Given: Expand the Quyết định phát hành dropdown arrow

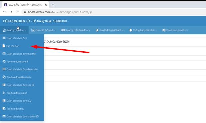Looking at the screenshot, I should (x=123, y=30).
